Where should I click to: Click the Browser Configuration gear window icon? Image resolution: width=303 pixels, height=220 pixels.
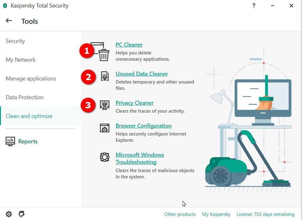point(105,128)
